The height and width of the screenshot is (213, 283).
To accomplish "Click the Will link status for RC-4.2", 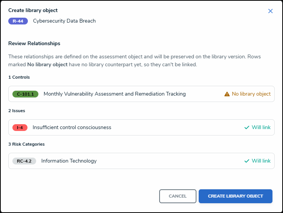I will pos(261,161).
